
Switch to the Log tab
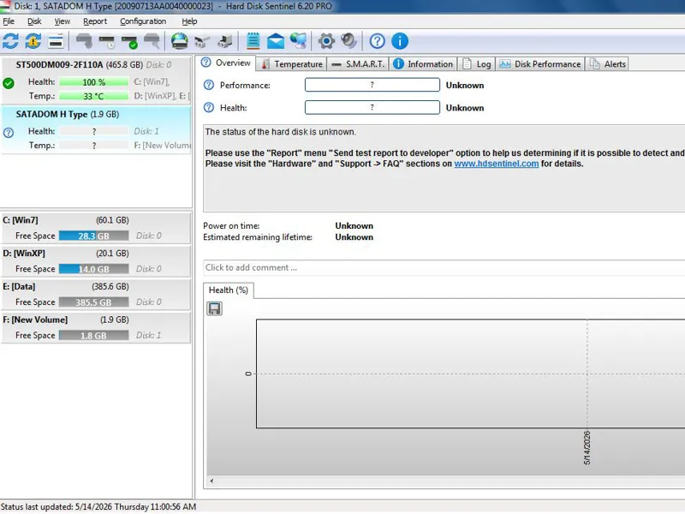476,64
